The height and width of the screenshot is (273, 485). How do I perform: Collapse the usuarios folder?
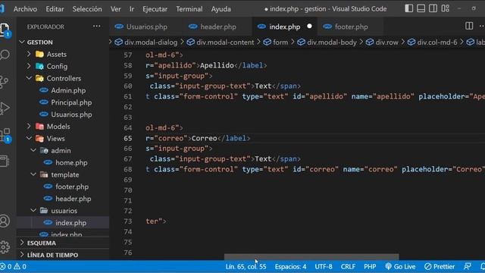[64, 211]
